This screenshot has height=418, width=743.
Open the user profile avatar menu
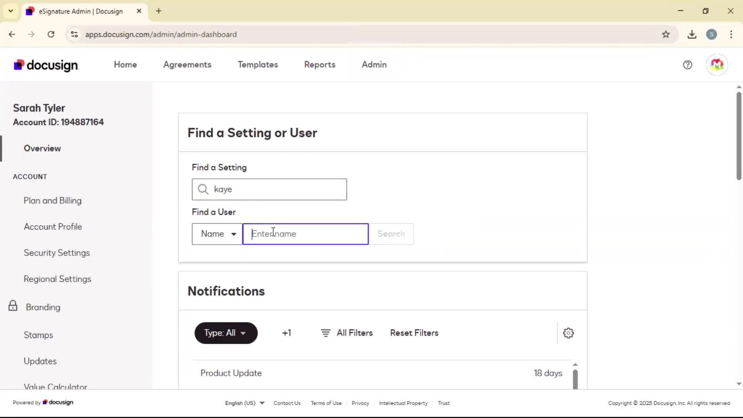point(717,65)
